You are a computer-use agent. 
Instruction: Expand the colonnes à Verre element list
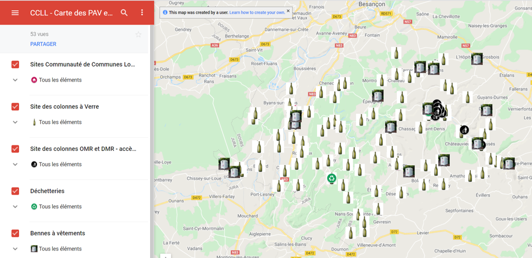15,122
